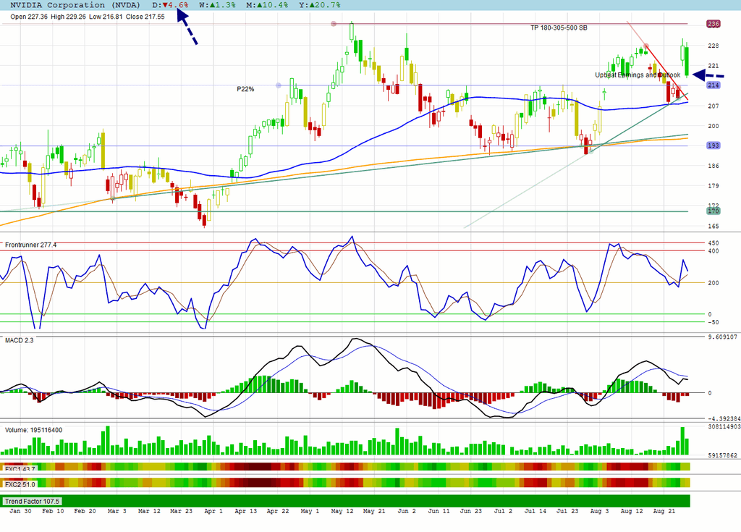Click the 450 Frontrunner scale value

(x=713, y=243)
